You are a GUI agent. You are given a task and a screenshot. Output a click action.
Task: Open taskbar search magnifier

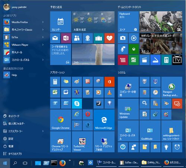pyautogui.click(x=15, y=163)
